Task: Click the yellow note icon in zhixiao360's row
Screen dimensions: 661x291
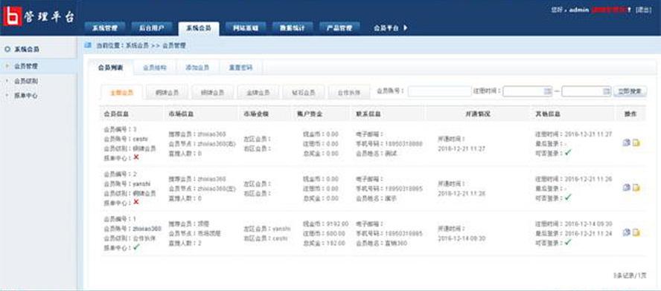Action: 636,232
